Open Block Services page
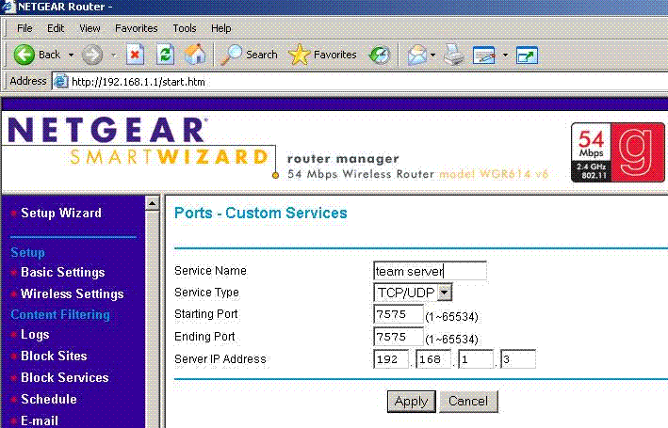 [65, 377]
